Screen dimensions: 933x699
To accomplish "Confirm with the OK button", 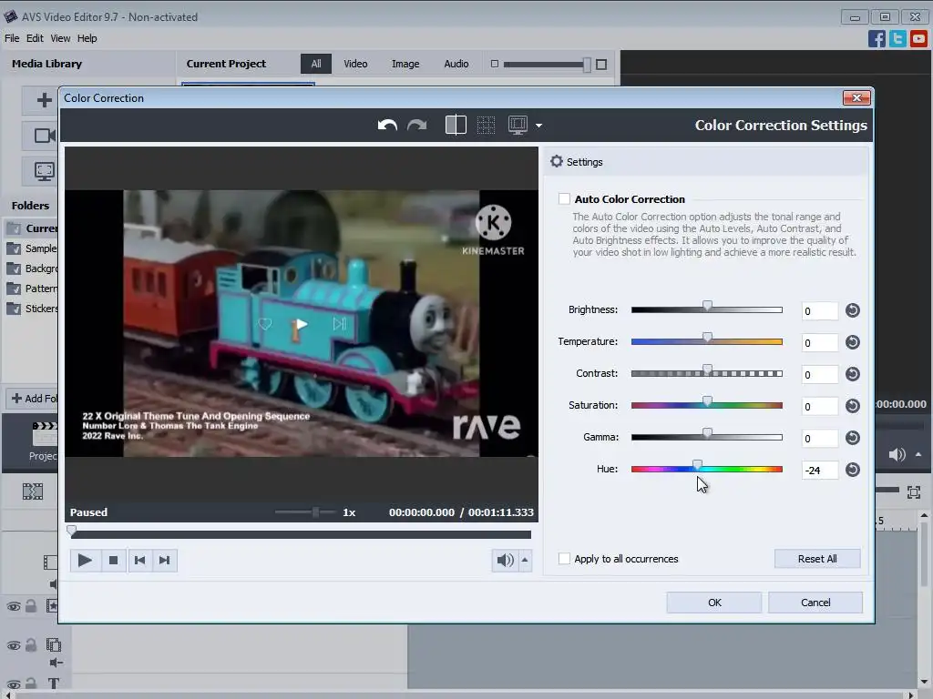I will click(x=714, y=603).
